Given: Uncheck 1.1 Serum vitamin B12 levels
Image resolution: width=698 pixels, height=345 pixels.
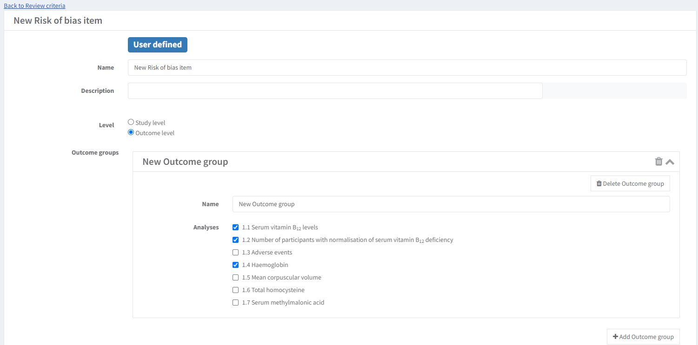Looking at the screenshot, I should 235,228.
